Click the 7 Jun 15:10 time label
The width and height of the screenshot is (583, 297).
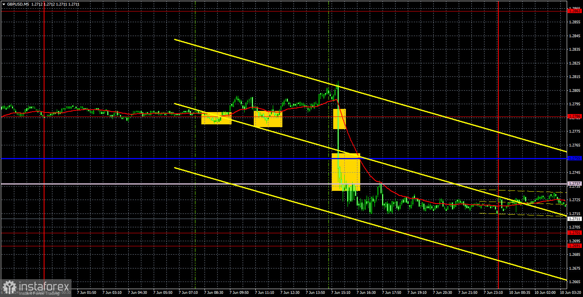click(x=341, y=293)
